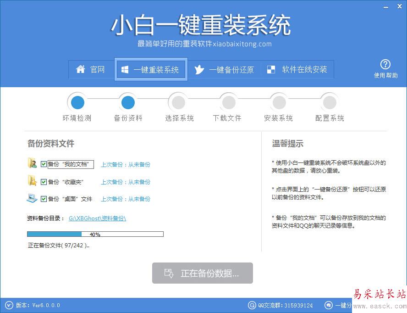Click the 环境检测 step label
This screenshot has width=407, height=313.
click(x=77, y=118)
